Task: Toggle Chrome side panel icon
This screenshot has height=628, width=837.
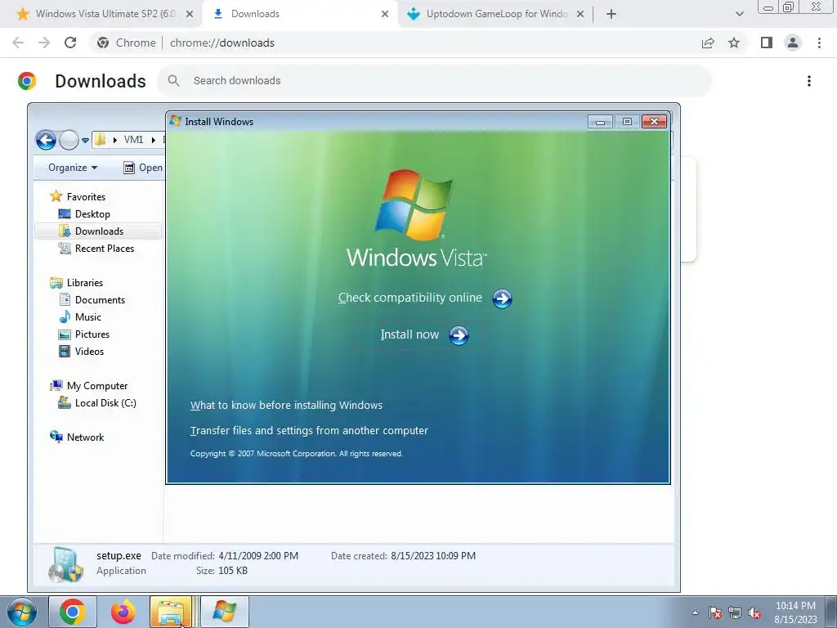Action: pyautogui.click(x=767, y=43)
